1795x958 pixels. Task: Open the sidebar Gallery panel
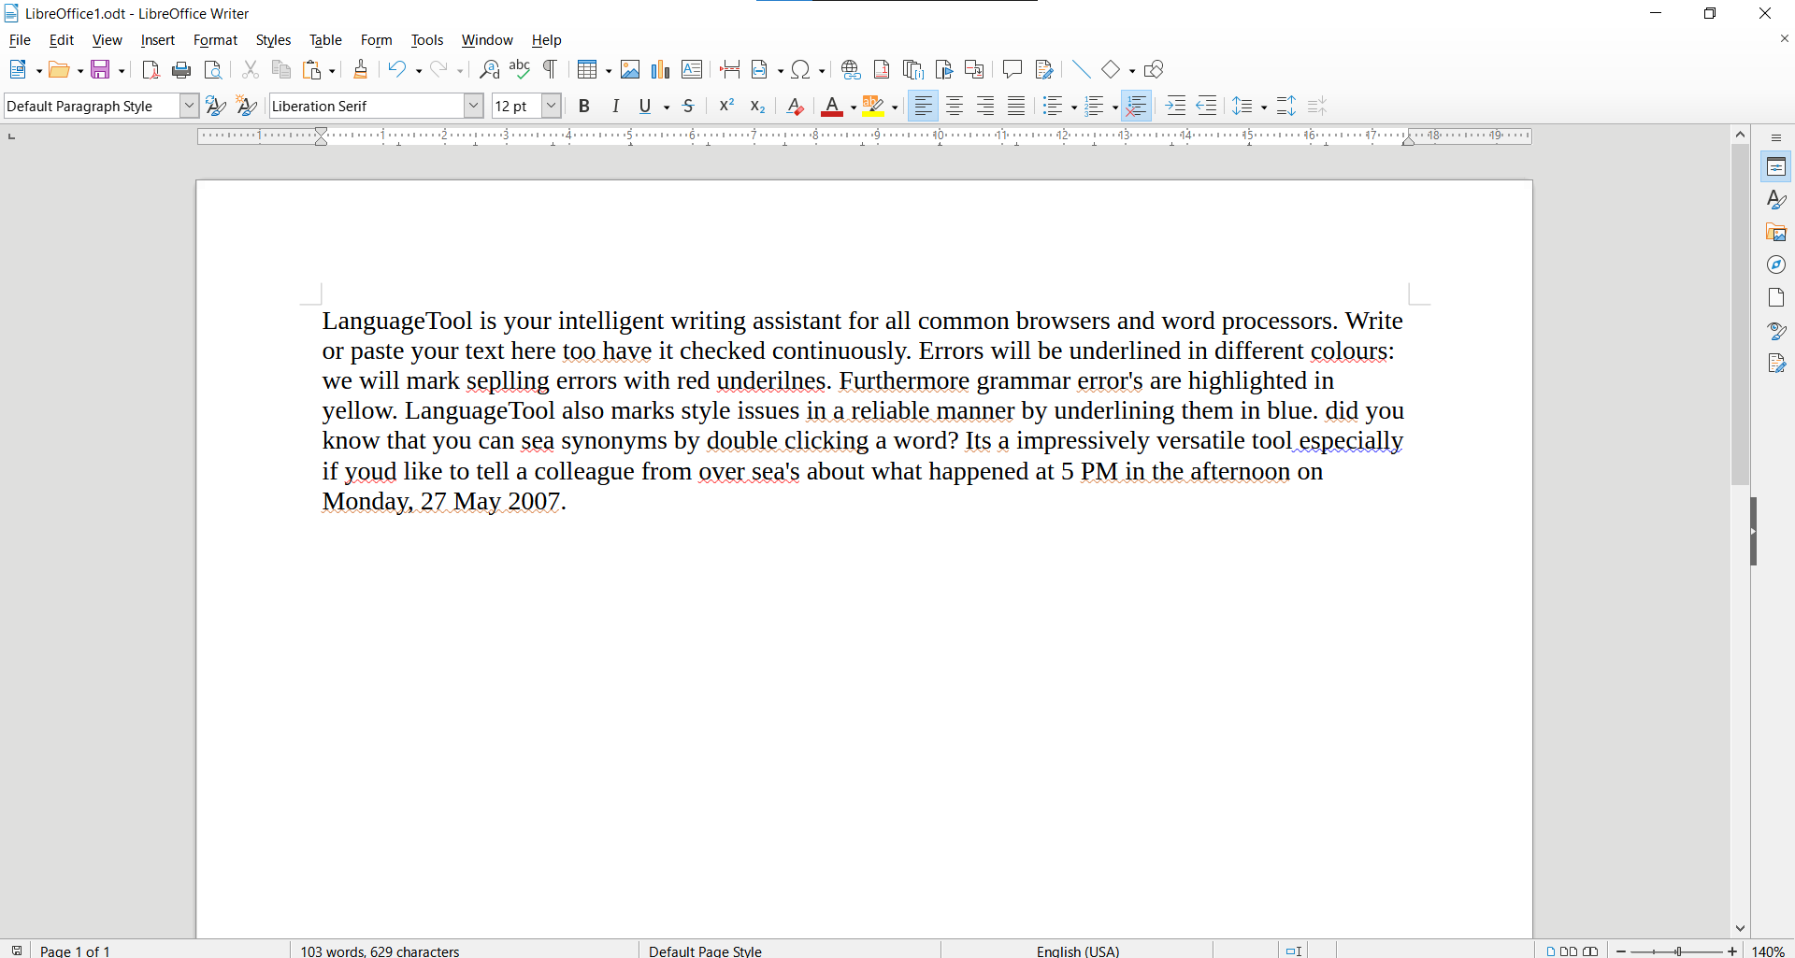click(x=1776, y=233)
